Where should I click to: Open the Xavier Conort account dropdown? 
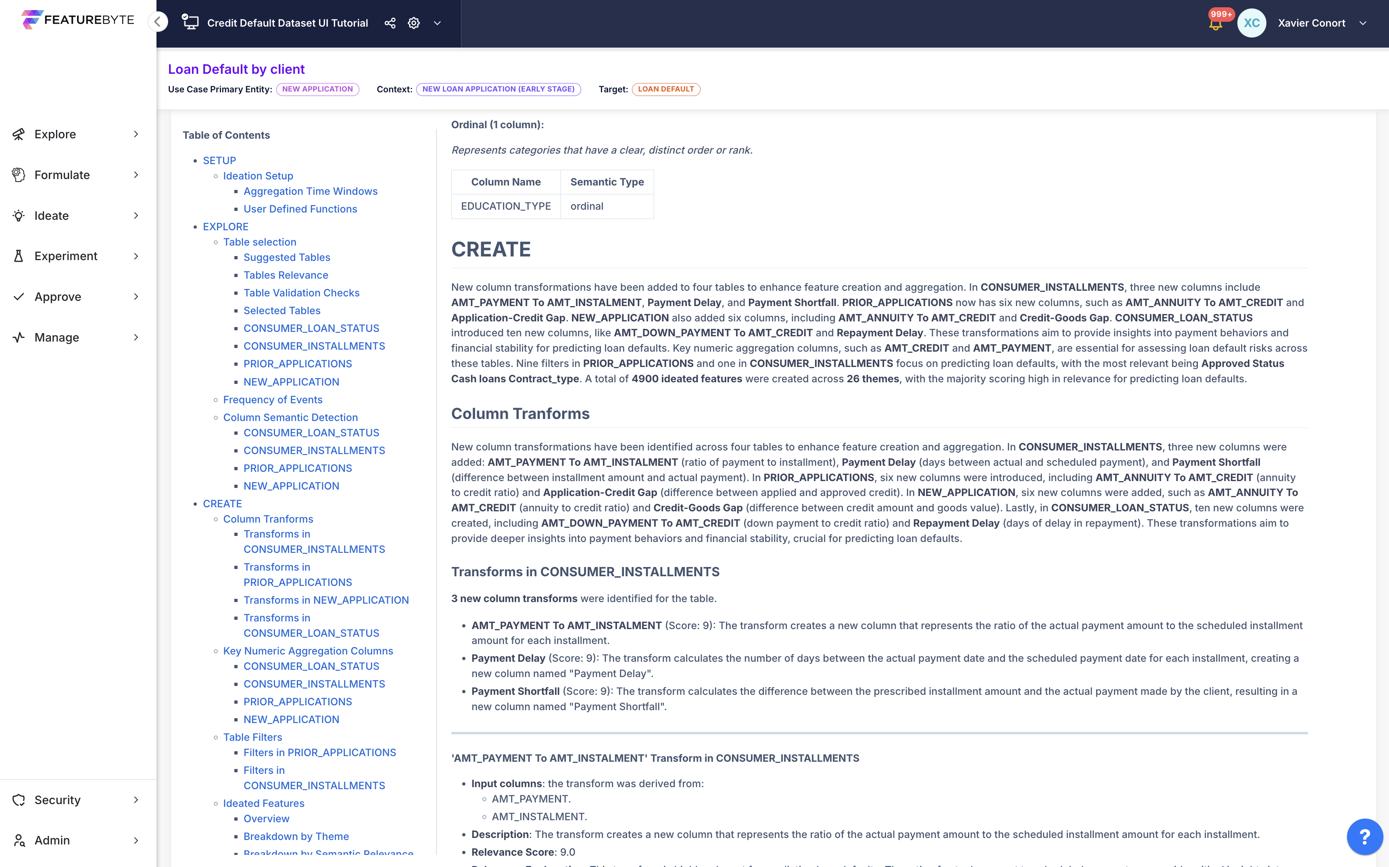[x=1362, y=23]
